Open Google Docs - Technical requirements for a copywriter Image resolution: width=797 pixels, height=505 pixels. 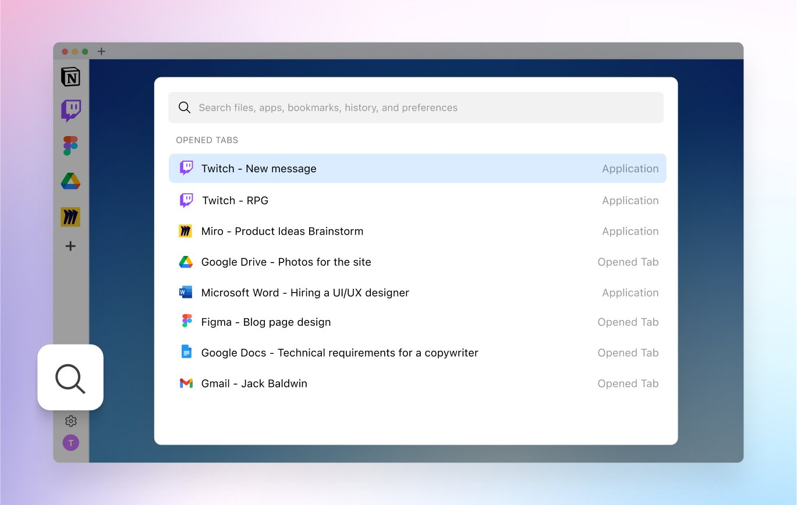click(417, 353)
